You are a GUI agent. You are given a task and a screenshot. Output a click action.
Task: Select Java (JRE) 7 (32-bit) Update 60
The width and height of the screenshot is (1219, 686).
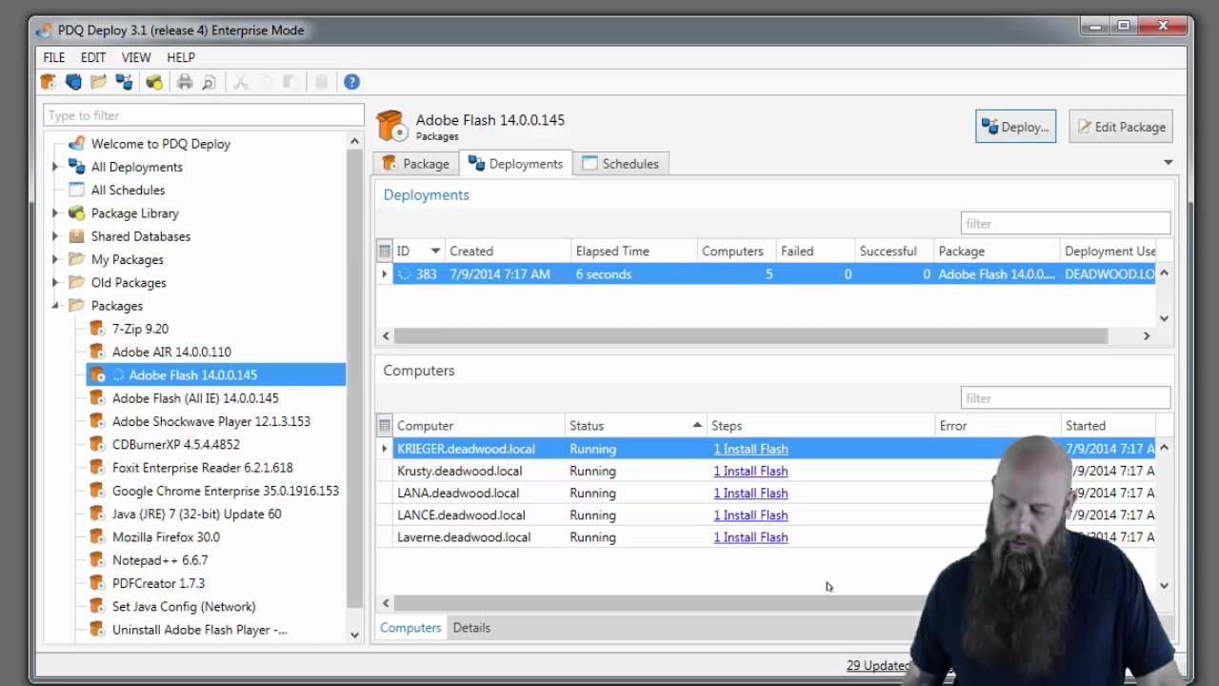pyautogui.click(x=196, y=514)
